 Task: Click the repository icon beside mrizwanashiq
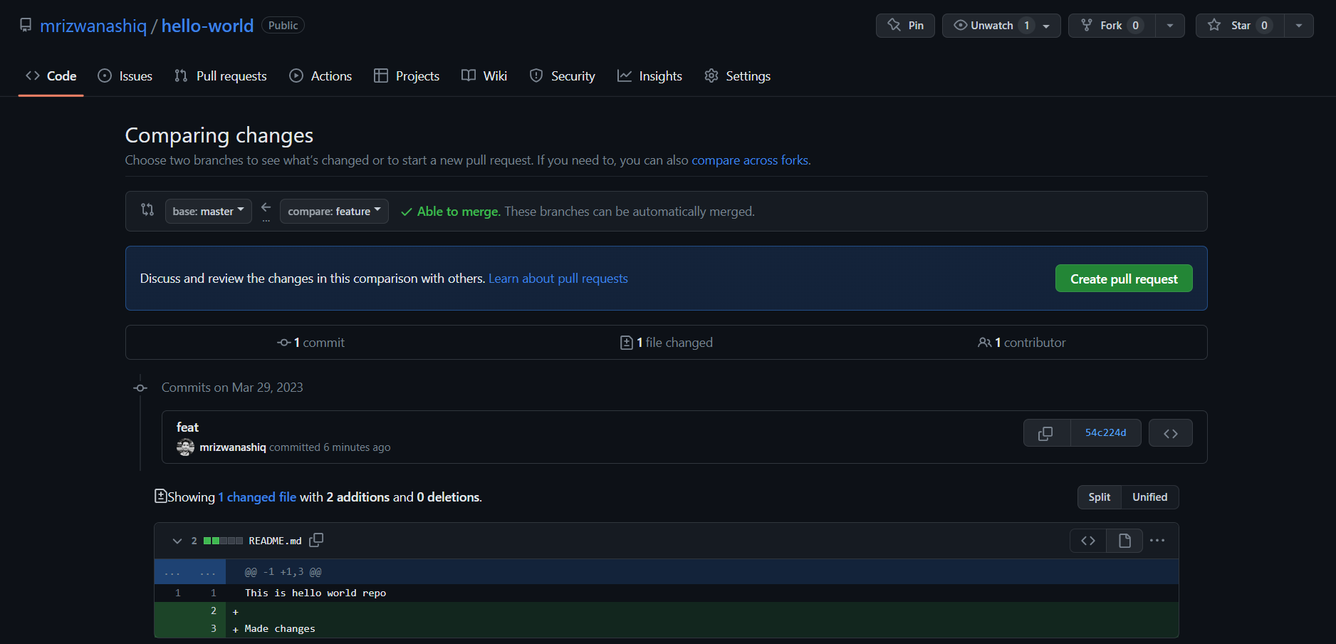[26, 25]
